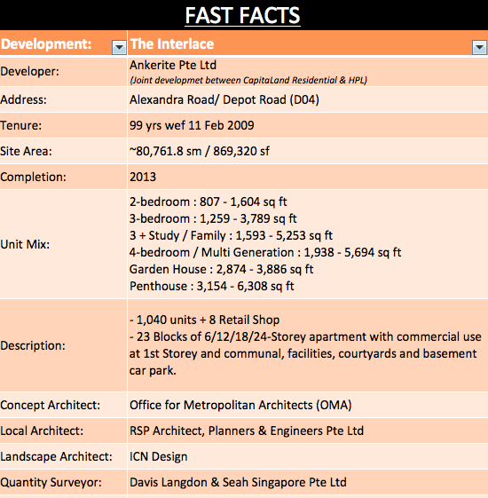Viewport: 488px width, 498px height.
Task: Click the 1,040 units + 8 Retail Shop line
Action: coord(204,320)
